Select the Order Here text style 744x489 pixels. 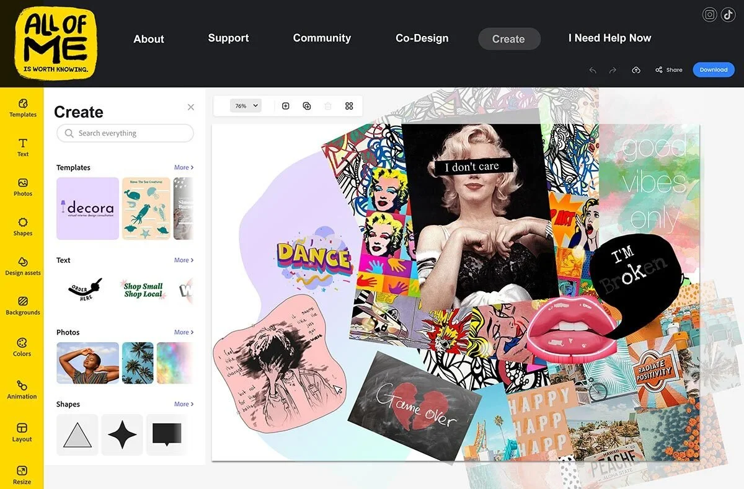tap(85, 289)
